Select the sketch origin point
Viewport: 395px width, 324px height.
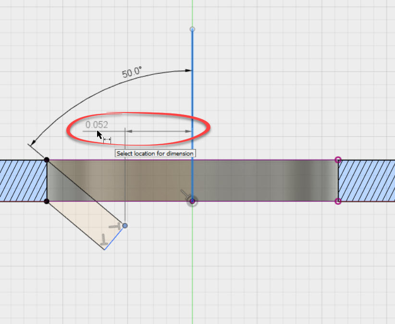point(192,200)
